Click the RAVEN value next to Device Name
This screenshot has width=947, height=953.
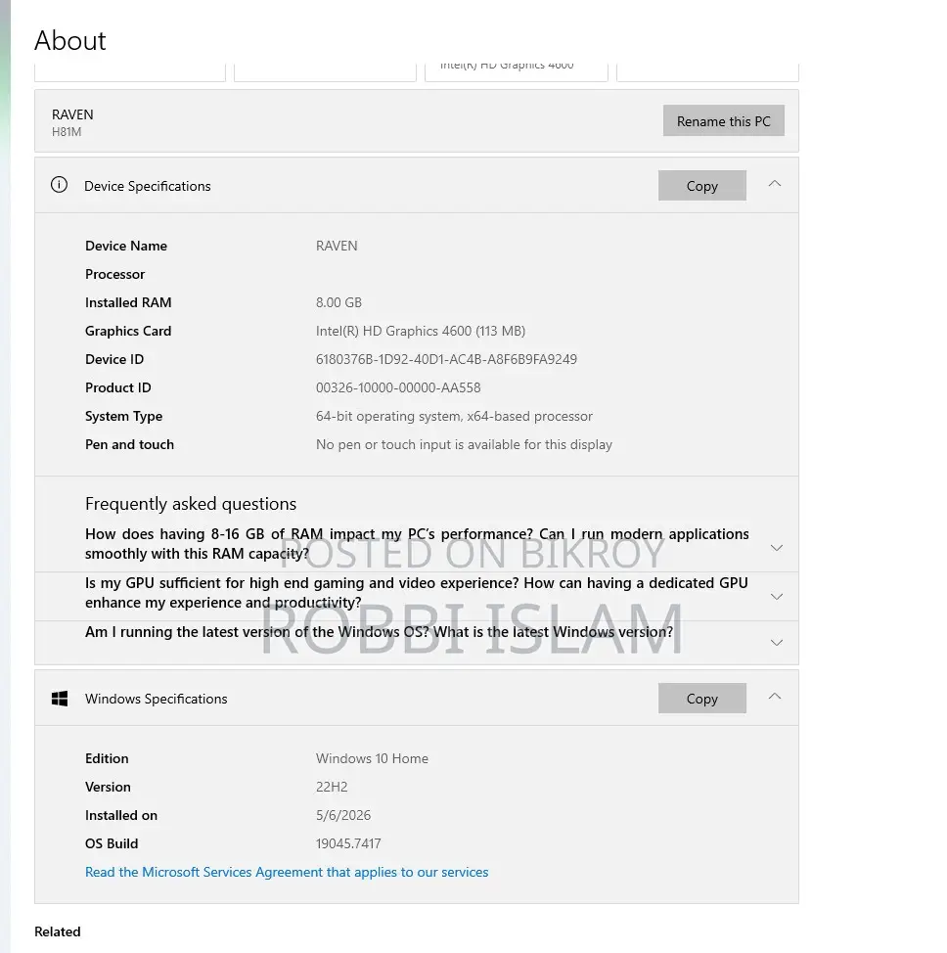337,247
